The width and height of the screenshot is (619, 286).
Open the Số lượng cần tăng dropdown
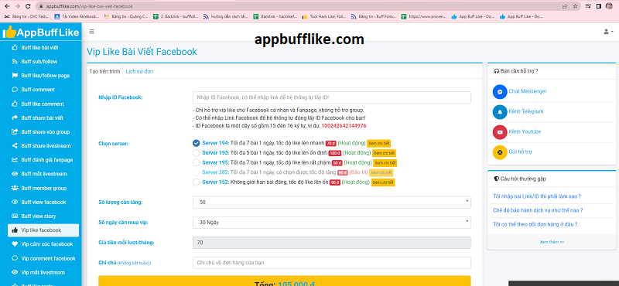coord(332,203)
